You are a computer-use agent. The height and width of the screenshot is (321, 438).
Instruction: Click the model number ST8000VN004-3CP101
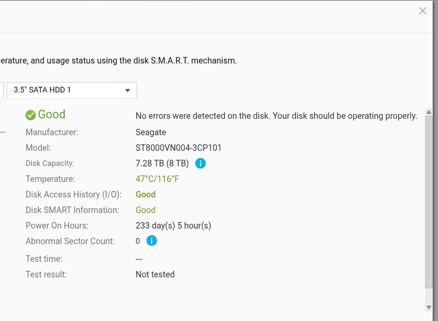coord(178,148)
